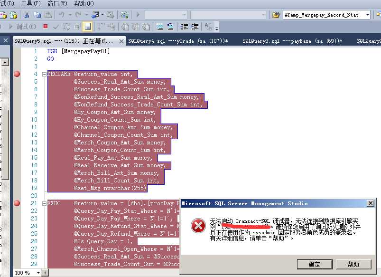This screenshot has height=277, width=381.
Task: Click the Specify Template Parameter Values icon
Action: coord(208,27)
